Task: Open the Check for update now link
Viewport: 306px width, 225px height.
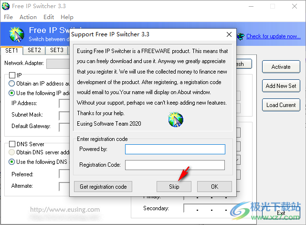Action: [274, 36]
